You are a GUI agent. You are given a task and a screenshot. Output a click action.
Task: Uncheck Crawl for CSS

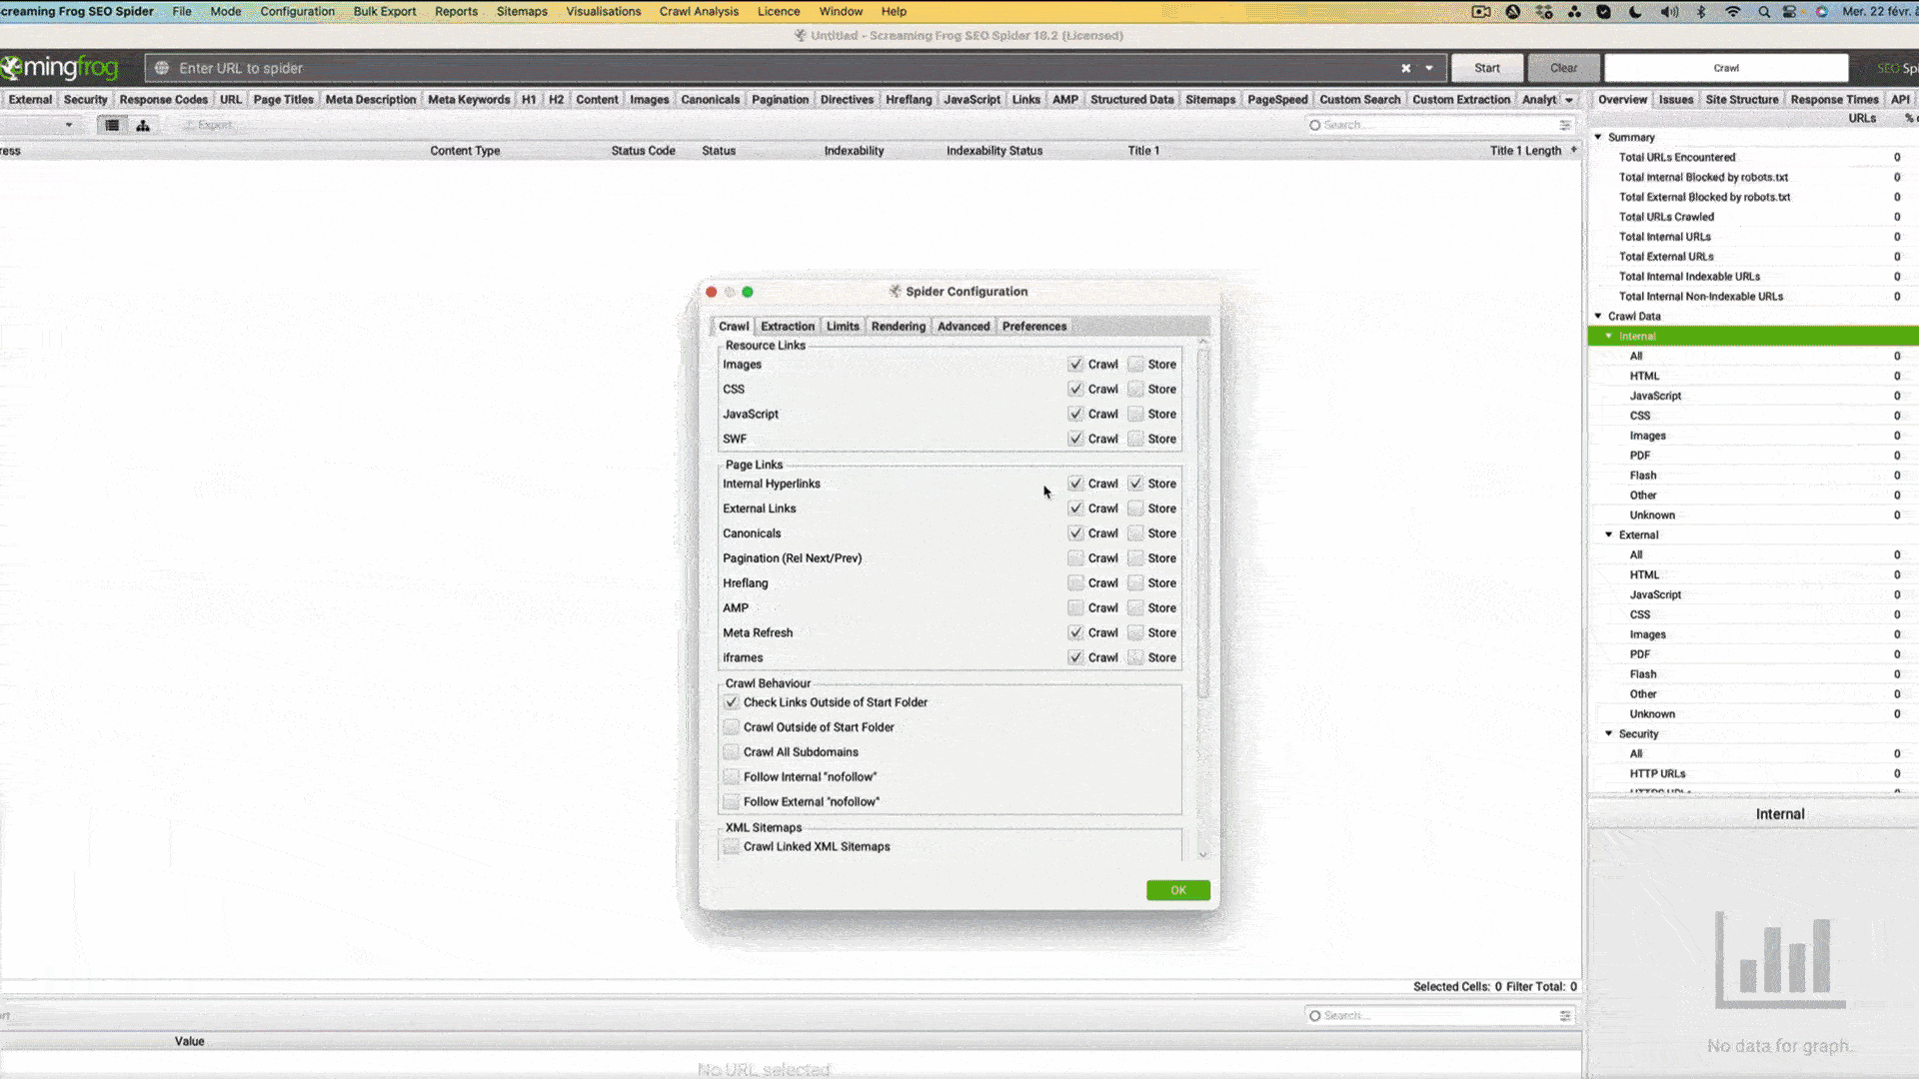(1075, 390)
